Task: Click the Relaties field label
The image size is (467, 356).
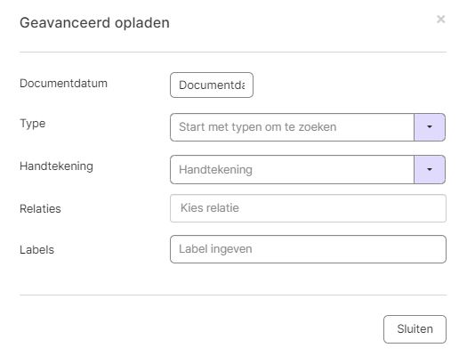Action: [40, 208]
